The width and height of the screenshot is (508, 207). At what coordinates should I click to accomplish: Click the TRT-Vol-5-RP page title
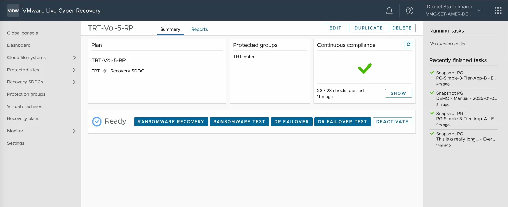tap(111, 28)
